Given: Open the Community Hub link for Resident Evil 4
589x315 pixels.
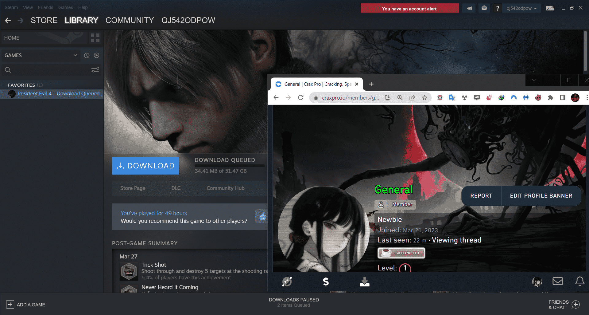Looking at the screenshot, I should pyautogui.click(x=225, y=188).
